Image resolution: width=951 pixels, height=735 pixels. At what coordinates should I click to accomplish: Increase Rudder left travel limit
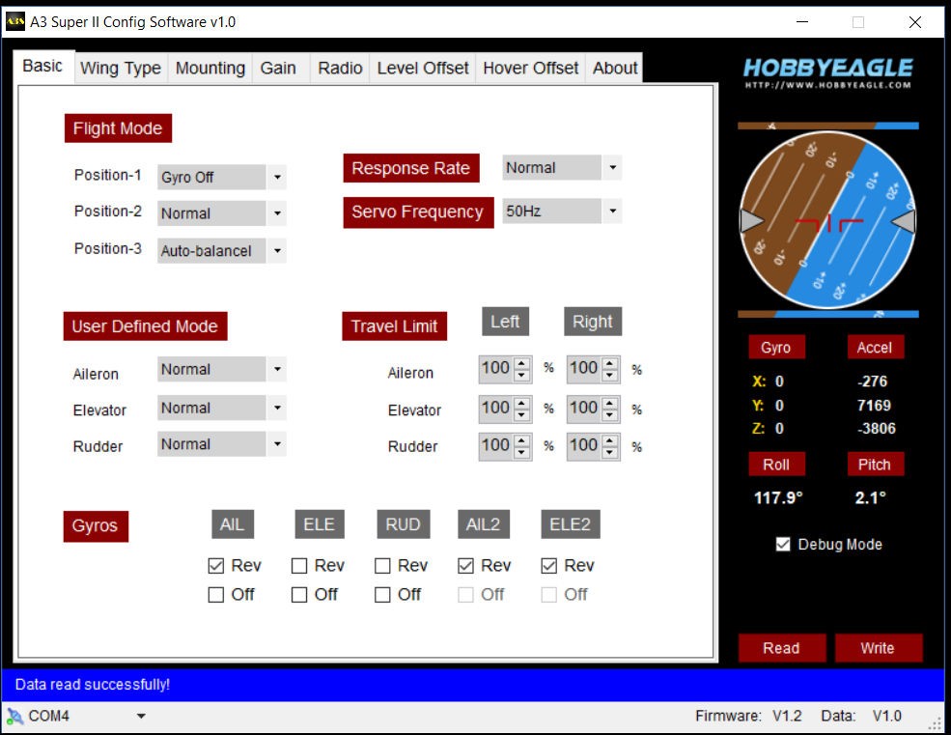point(521,440)
